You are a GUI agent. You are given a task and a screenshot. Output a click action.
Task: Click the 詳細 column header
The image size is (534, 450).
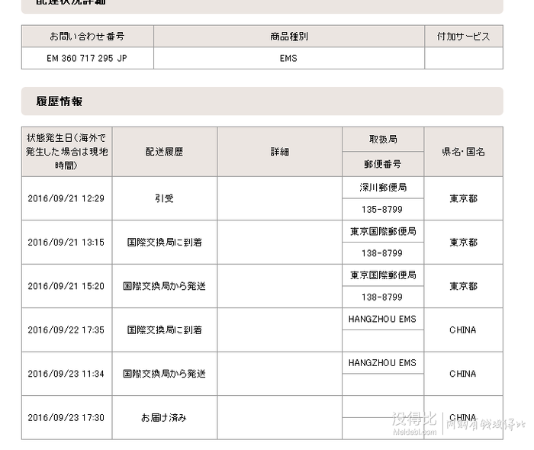280,152
